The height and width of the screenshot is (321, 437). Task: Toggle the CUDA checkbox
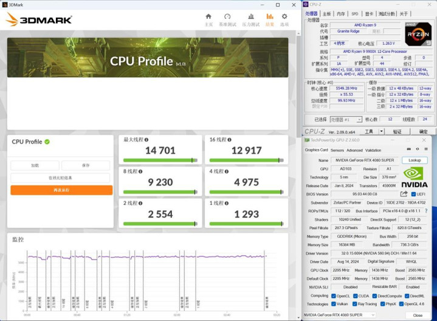356,296
